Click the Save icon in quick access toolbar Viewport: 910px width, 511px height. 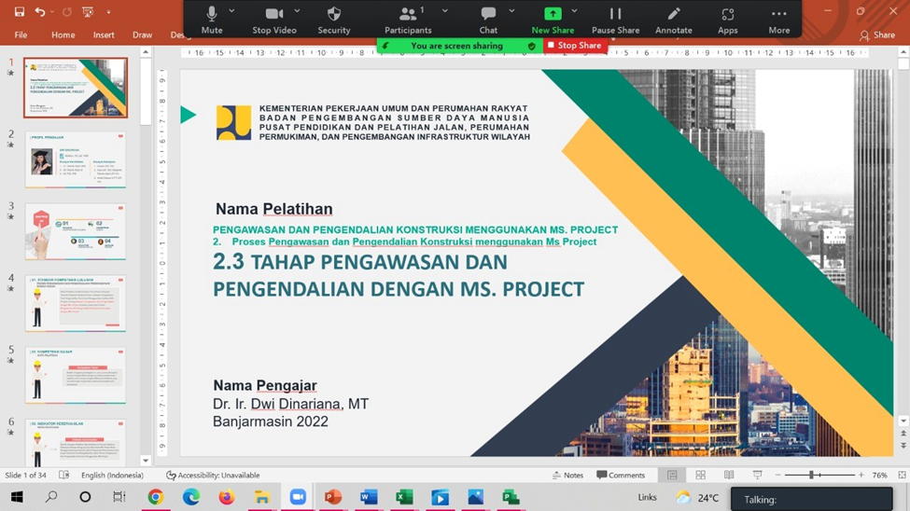tap(20, 11)
